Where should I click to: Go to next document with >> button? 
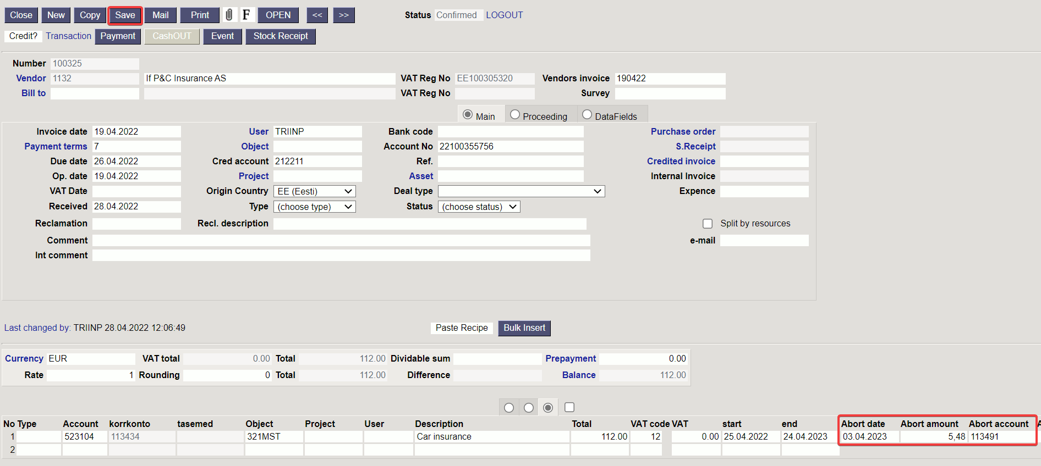click(344, 15)
